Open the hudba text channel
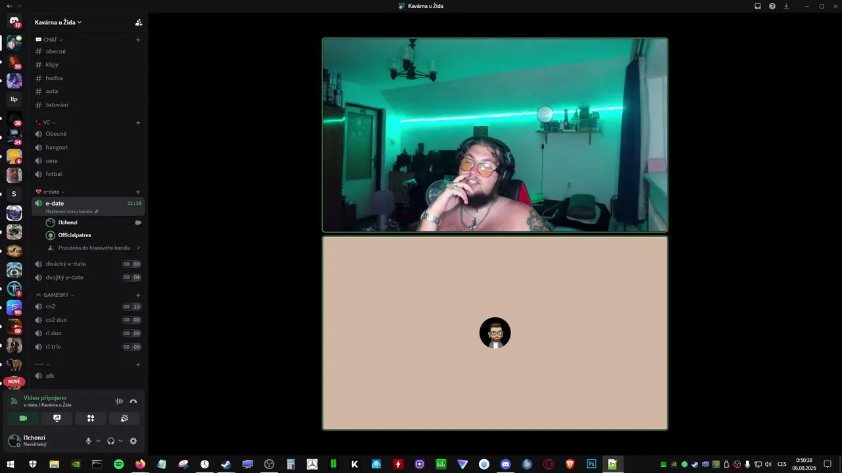The width and height of the screenshot is (842, 473). 88,78
